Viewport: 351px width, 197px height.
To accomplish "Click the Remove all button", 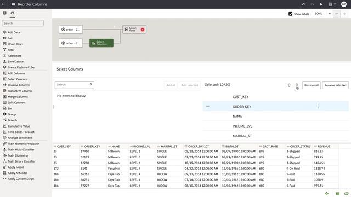I will pyautogui.click(x=312, y=85).
